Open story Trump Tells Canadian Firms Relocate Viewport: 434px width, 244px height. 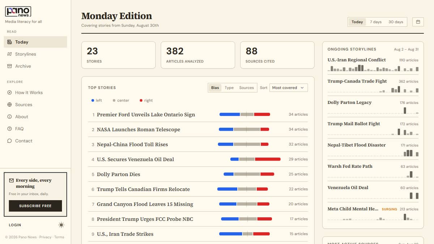tap(143, 189)
